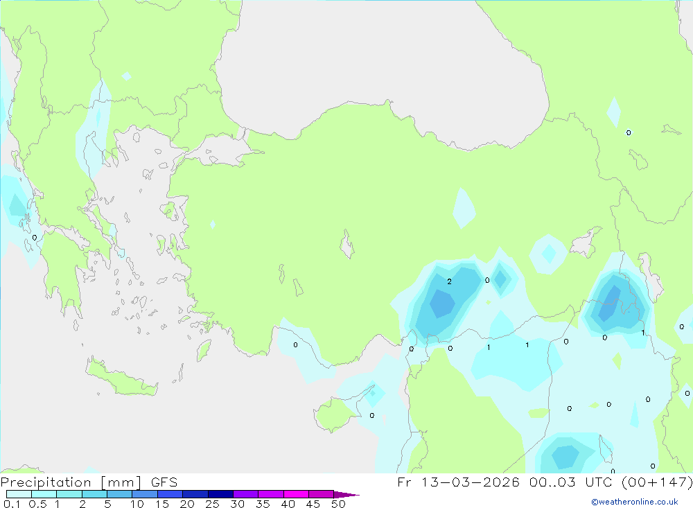This screenshot has height=508, width=693.
Task: Click the '0.1' legend scale label
Action: [12, 504]
